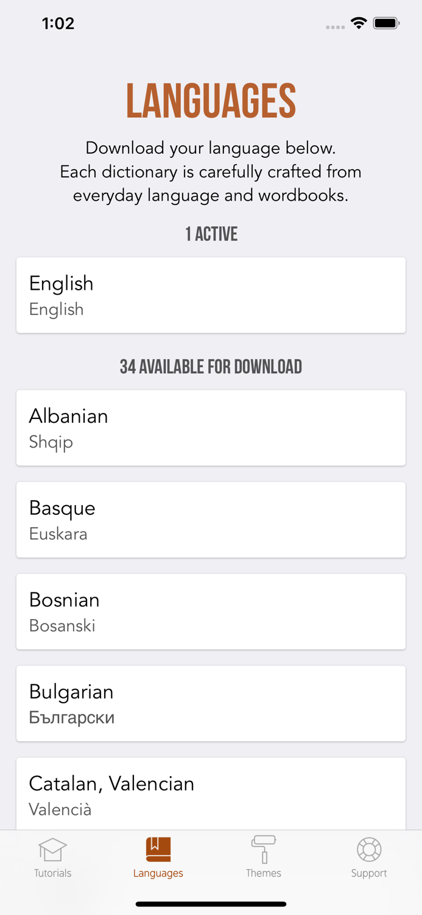This screenshot has height=915, width=422.
Task: Tap the cellular signal dots
Action: click(335, 27)
